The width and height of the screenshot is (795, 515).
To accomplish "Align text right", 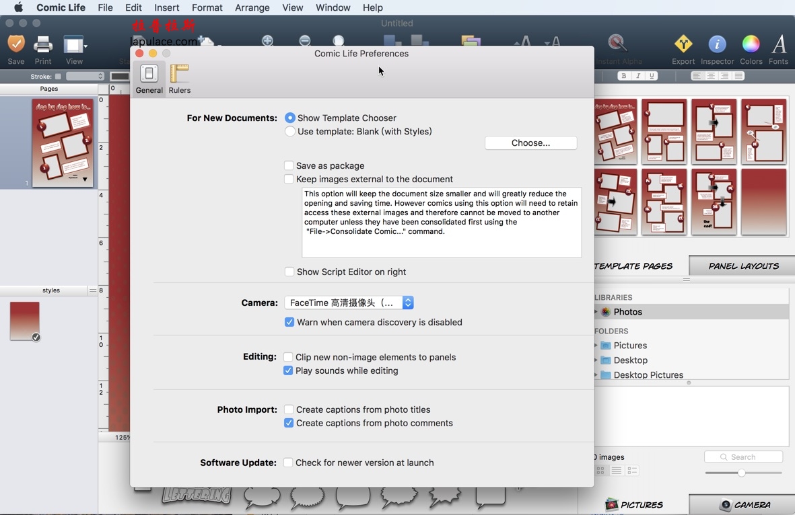I will click(x=724, y=76).
